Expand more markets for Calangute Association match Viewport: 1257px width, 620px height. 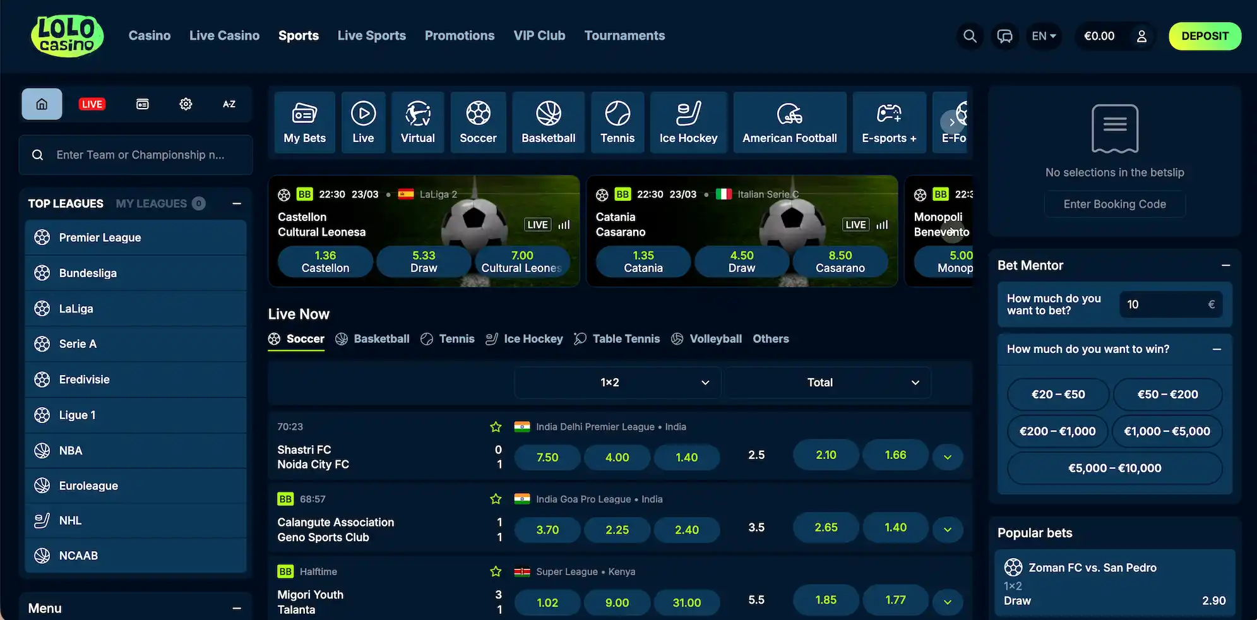(x=948, y=530)
